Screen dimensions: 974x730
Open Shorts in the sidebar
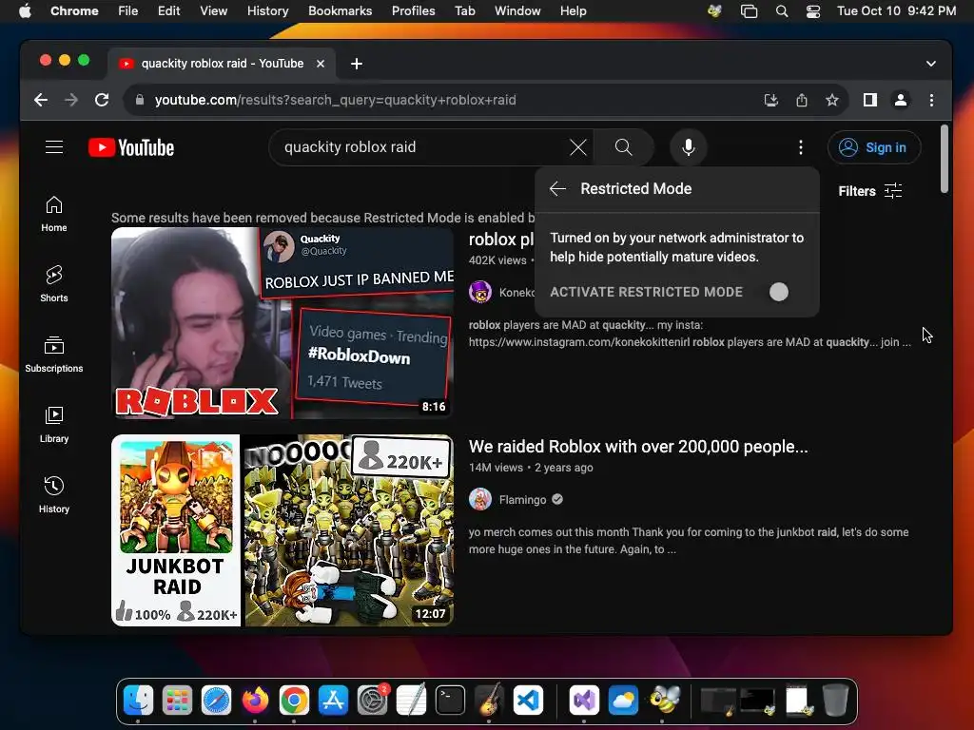click(x=54, y=283)
